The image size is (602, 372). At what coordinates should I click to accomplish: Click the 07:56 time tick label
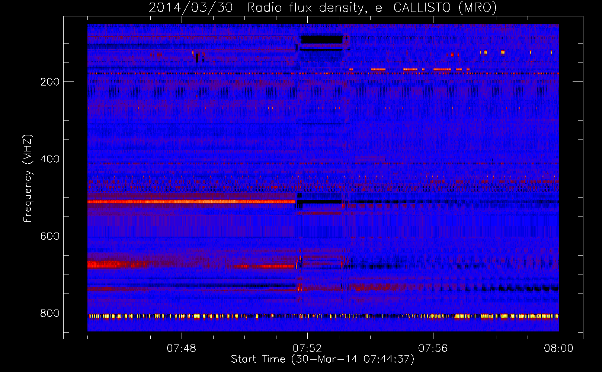tap(433, 349)
